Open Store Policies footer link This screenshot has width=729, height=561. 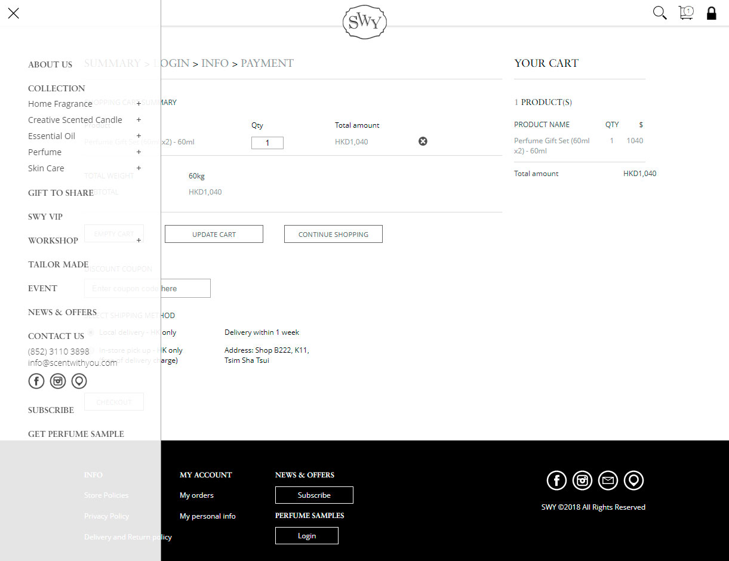coord(106,495)
